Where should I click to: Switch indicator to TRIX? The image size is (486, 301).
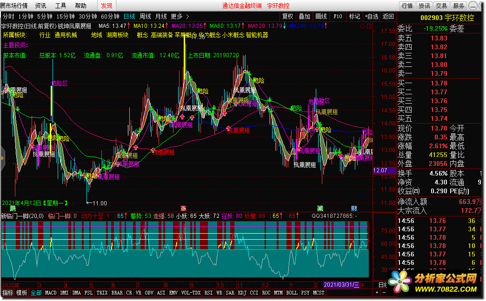102,293
